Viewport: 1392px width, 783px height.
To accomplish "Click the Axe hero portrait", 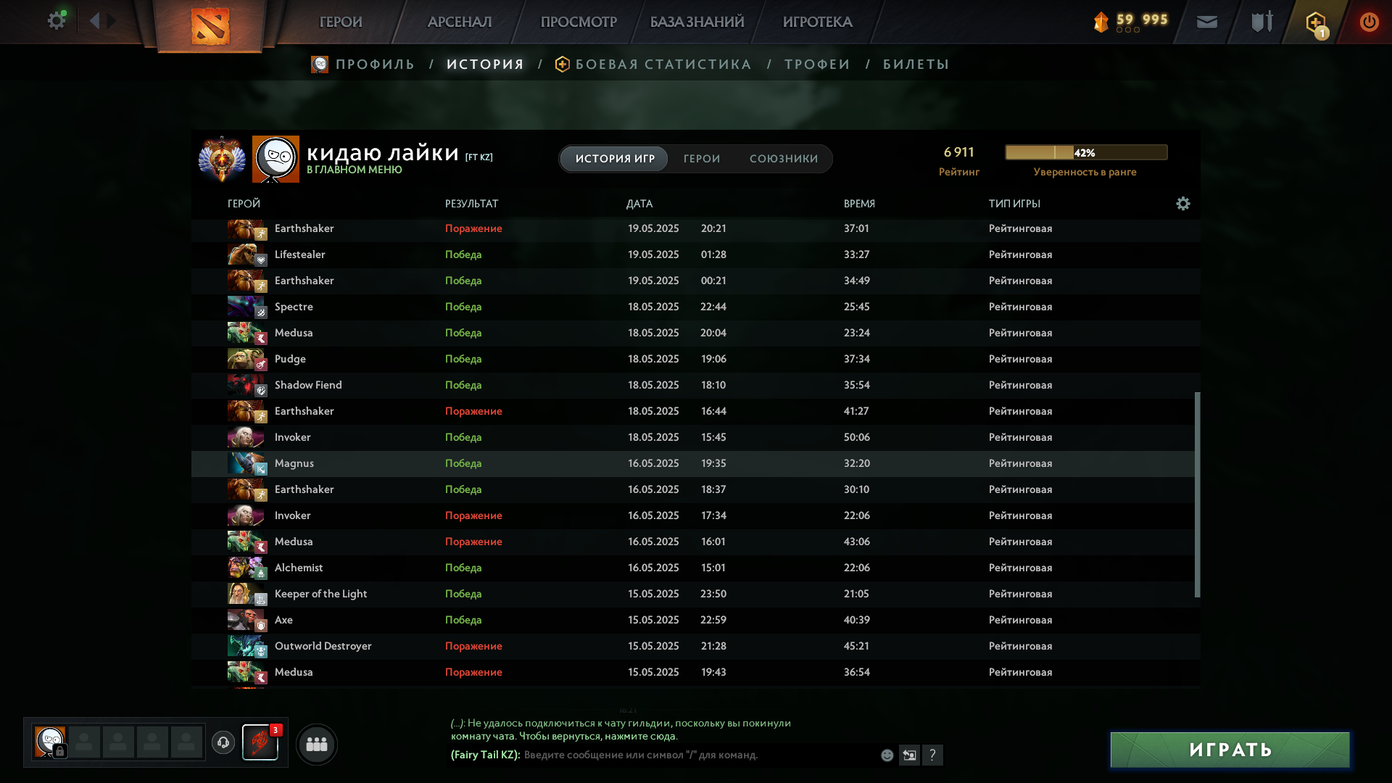I will [x=246, y=620].
